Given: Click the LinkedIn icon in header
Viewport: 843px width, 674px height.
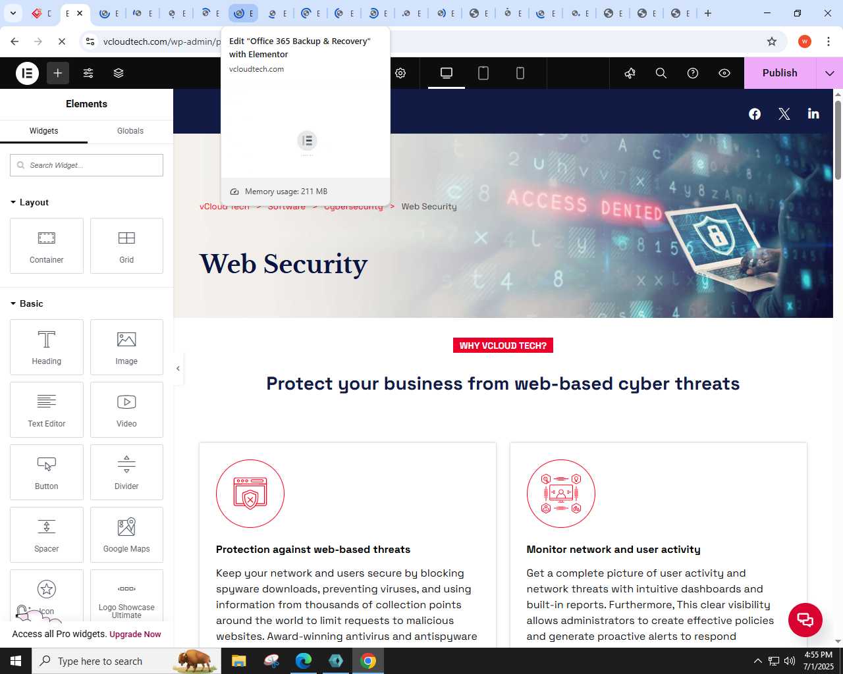Looking at the screenshot, I should coord(813,114).
